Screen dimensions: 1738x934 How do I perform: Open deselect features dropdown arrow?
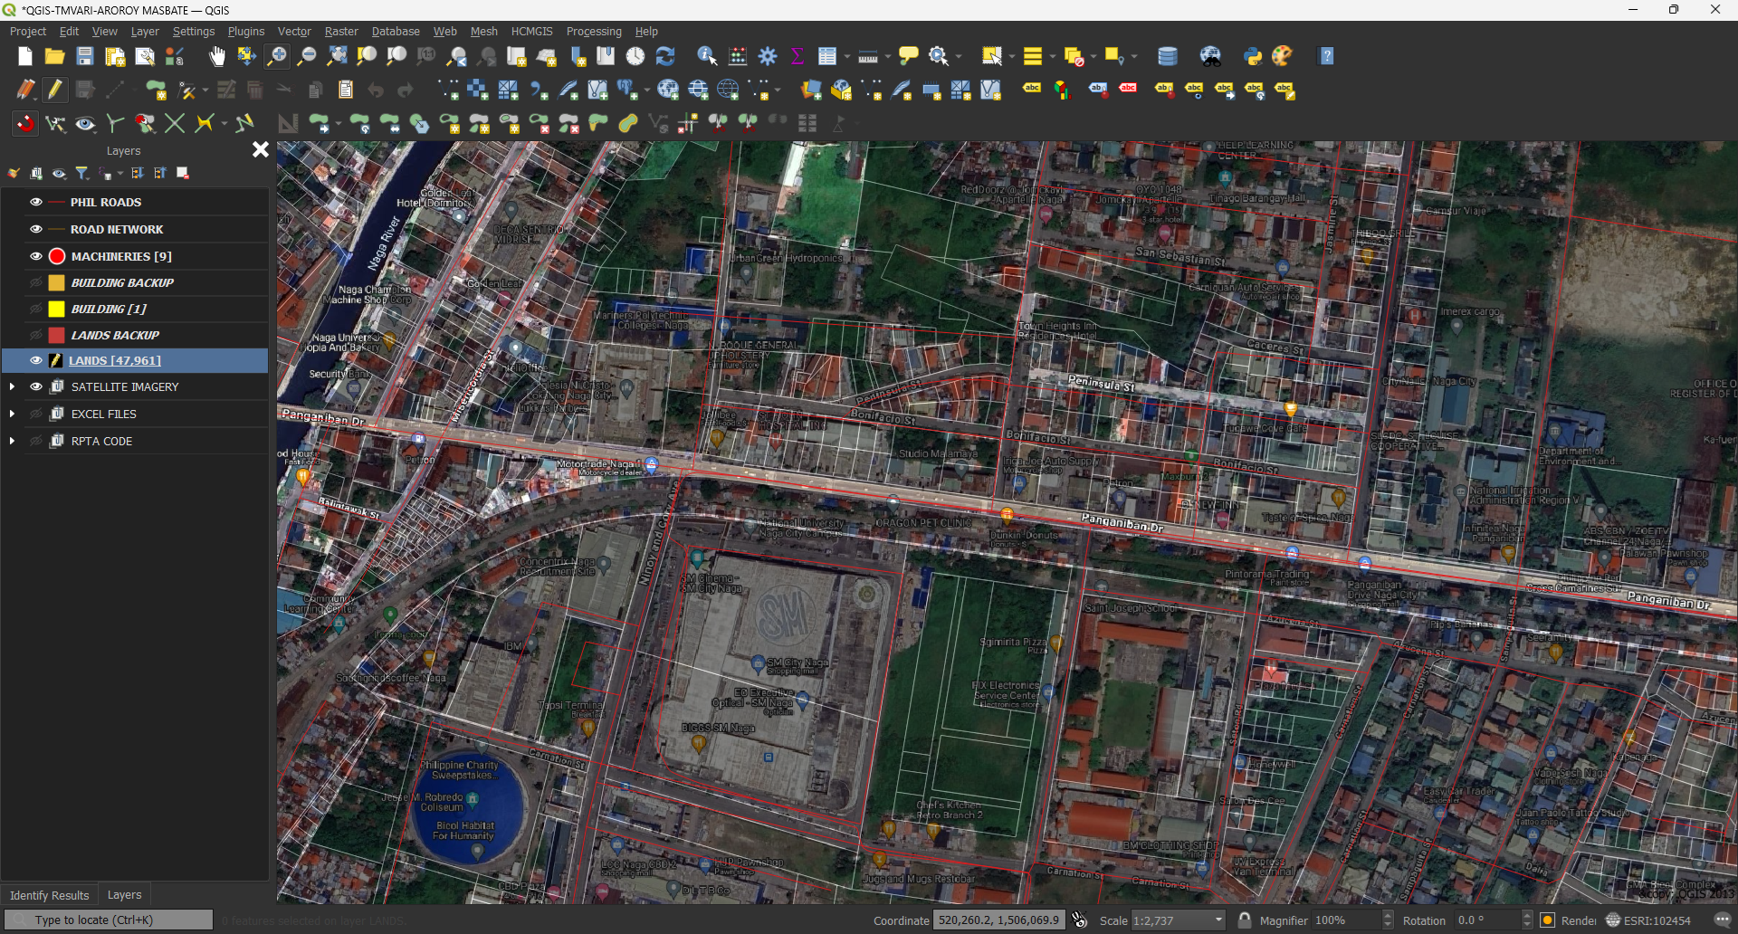[x=1093, y=56]
